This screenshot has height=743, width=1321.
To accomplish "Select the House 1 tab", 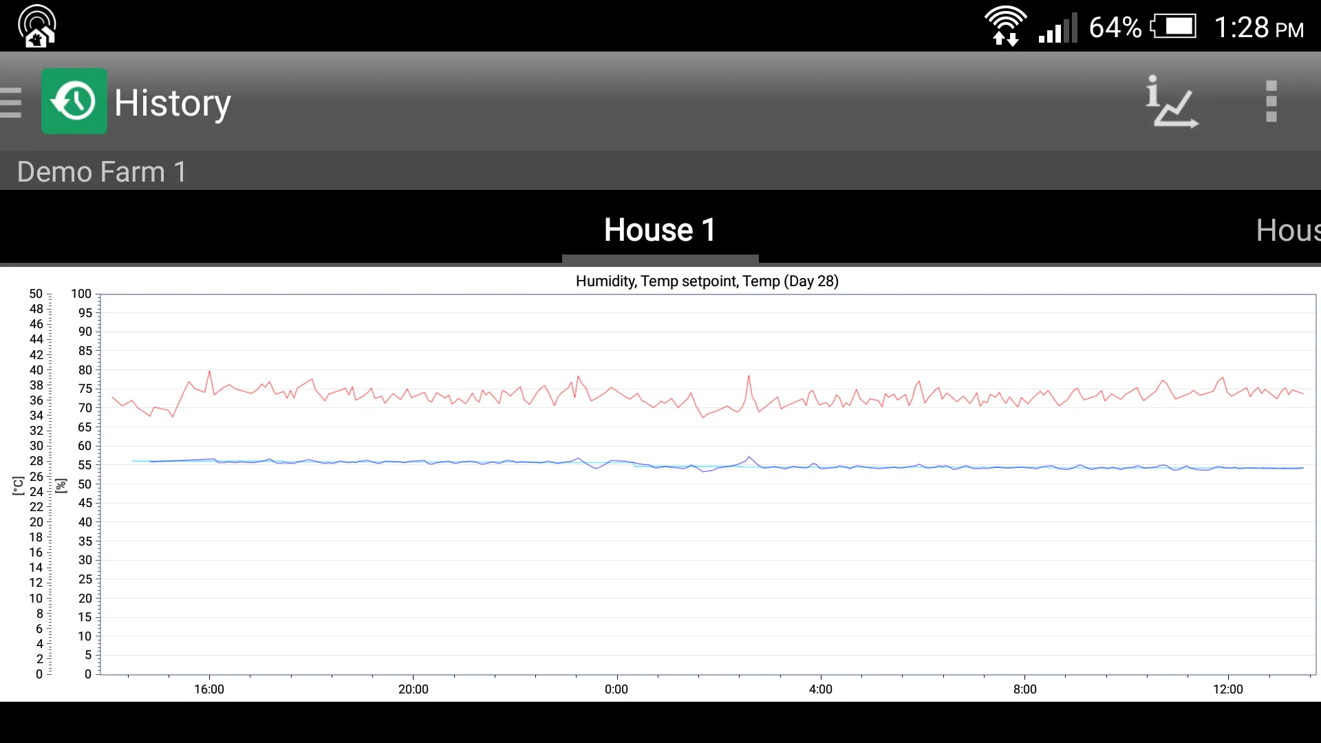I will [x=660, y=230].
